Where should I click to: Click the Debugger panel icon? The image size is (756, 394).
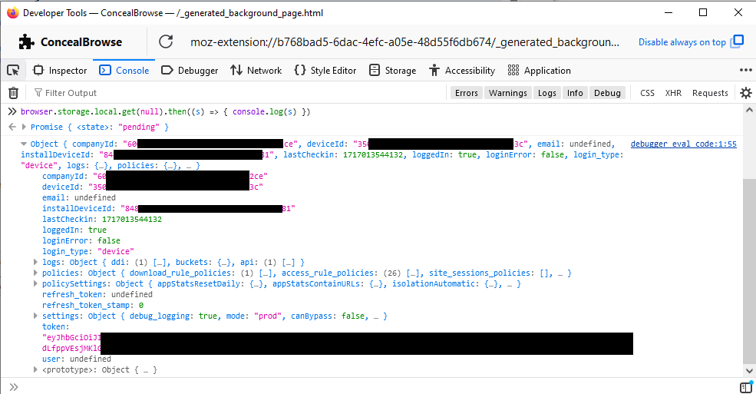pos(167,71)
